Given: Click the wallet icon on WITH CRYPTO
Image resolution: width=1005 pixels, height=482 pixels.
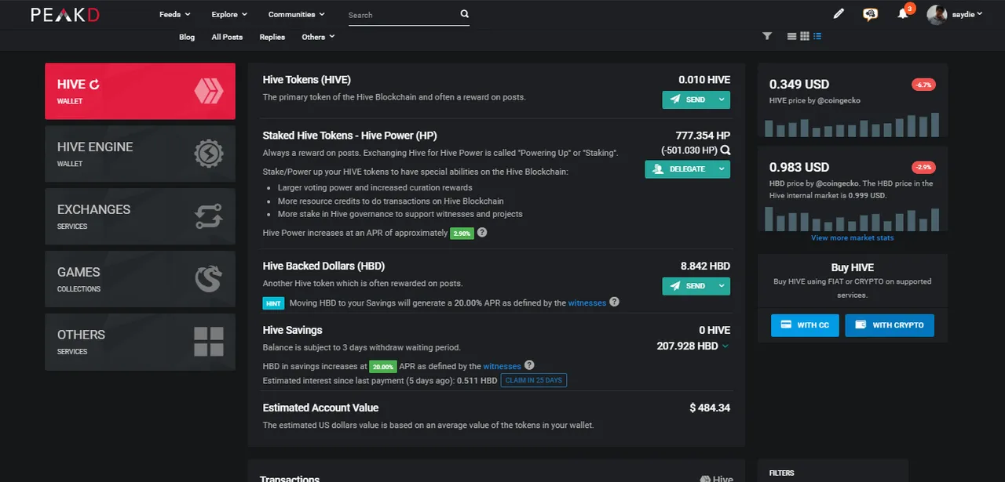Looking at the screenshot, I should [861, 324].
